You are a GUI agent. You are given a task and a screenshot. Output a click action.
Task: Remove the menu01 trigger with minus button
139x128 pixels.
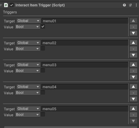[x=133, y=27]
